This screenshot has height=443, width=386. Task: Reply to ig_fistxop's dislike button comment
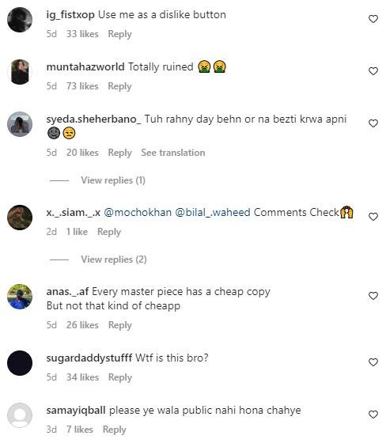[x=119, y=34]
